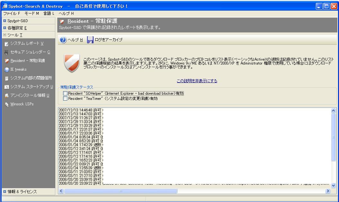Viewport: 339px width, 202px height.
Task: Click the large orange shield image
Action: (x=72, y=63)
